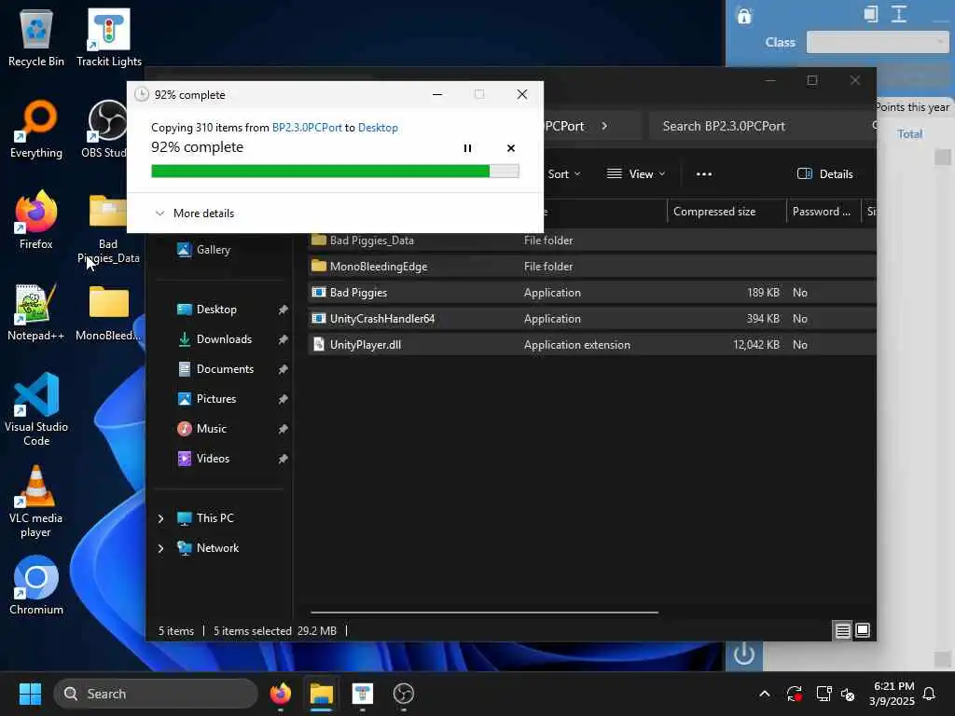
Task: Switch to File Explorer on taskbar
Action: 321,694
